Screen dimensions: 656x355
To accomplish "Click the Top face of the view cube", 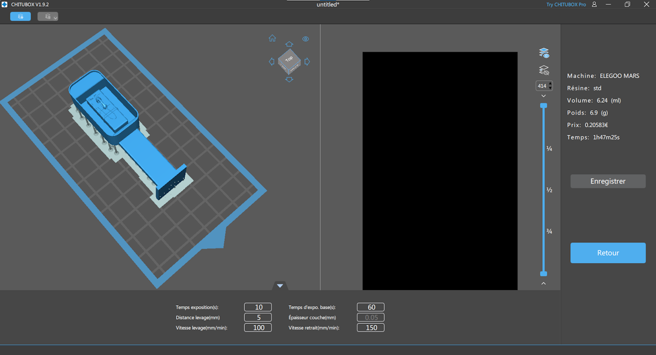I will (289, 58).
